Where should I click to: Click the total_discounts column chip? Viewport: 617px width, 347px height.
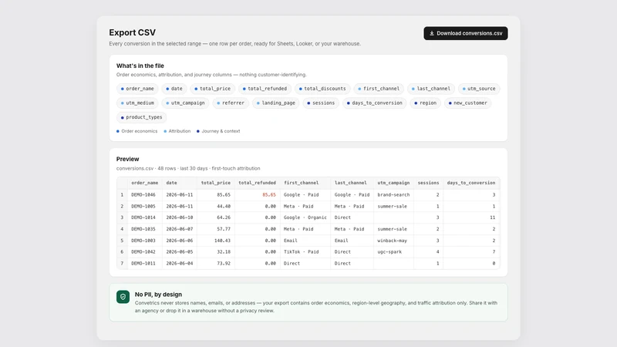tap(322, 89)
